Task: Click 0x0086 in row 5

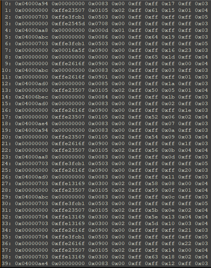Action: [x=98, y=37]
